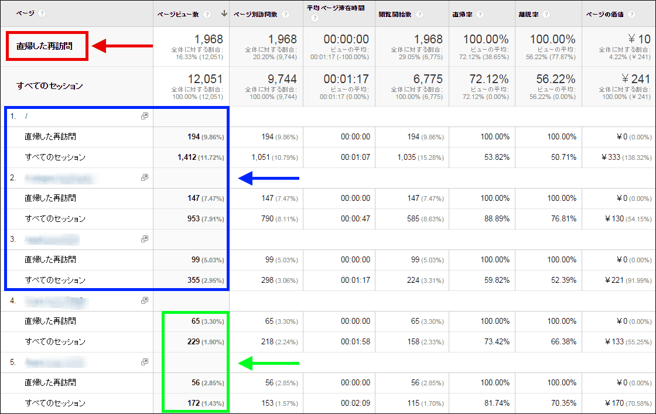
Task: Sort by ページ別訪問数 column header
Action: pyautogui.click(x=255, y=14)
